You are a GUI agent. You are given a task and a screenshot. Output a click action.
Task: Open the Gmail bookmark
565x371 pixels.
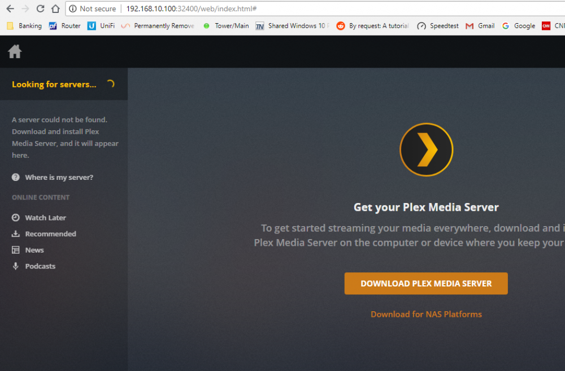click(480, 26)
